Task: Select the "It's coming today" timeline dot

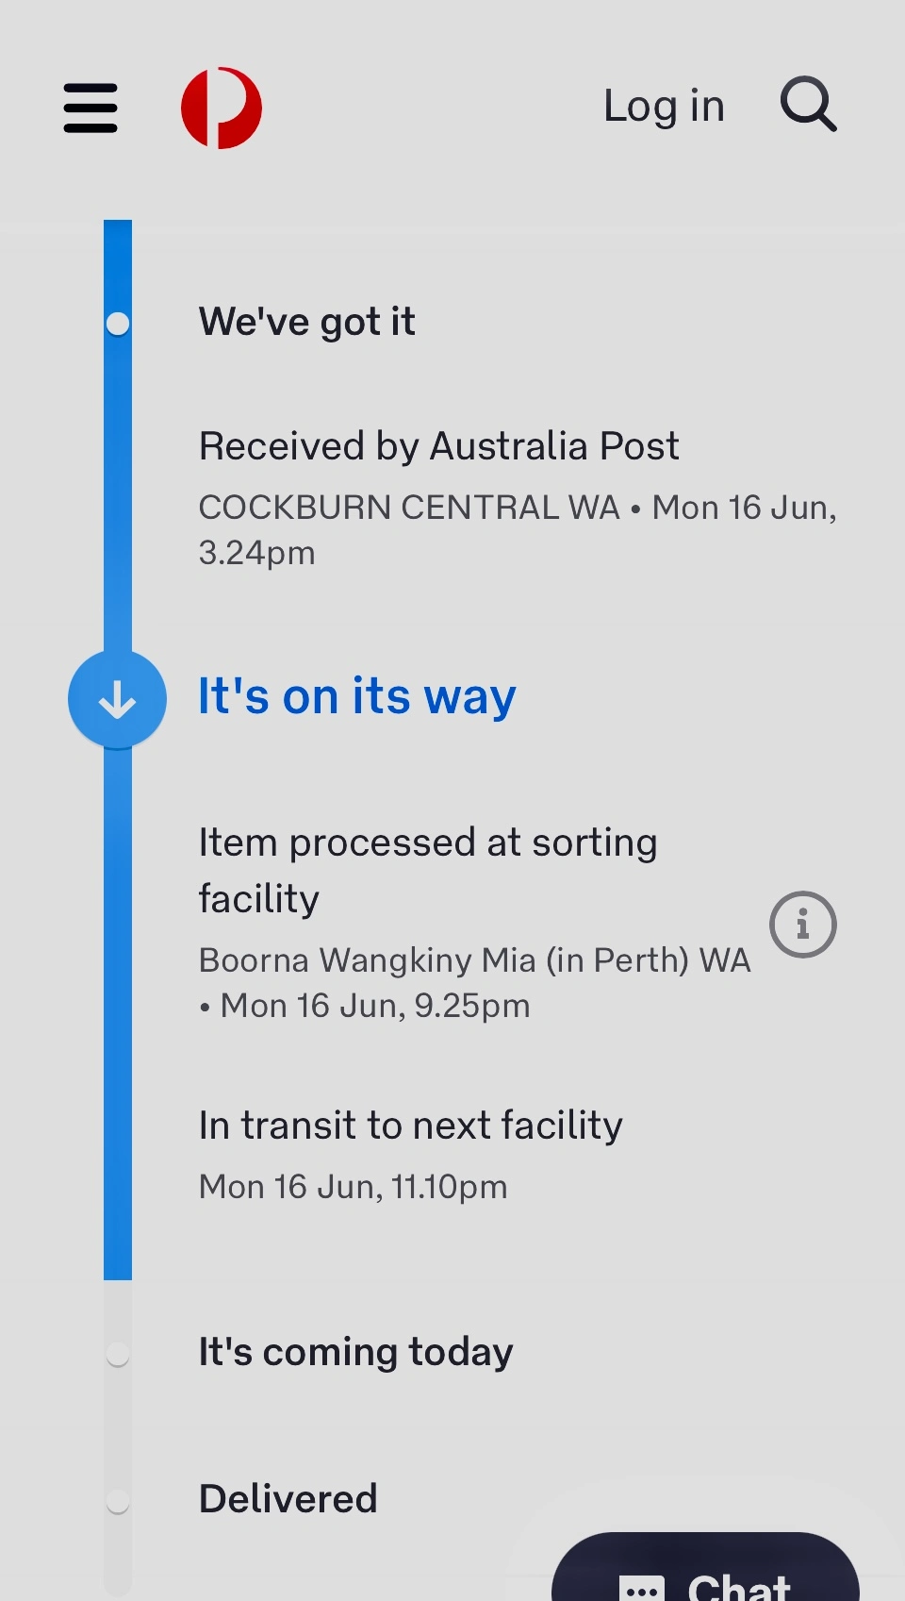Action: (x=118, y=1354)
